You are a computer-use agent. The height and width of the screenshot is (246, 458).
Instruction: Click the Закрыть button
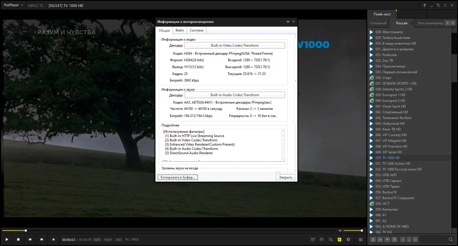(286, 177)
